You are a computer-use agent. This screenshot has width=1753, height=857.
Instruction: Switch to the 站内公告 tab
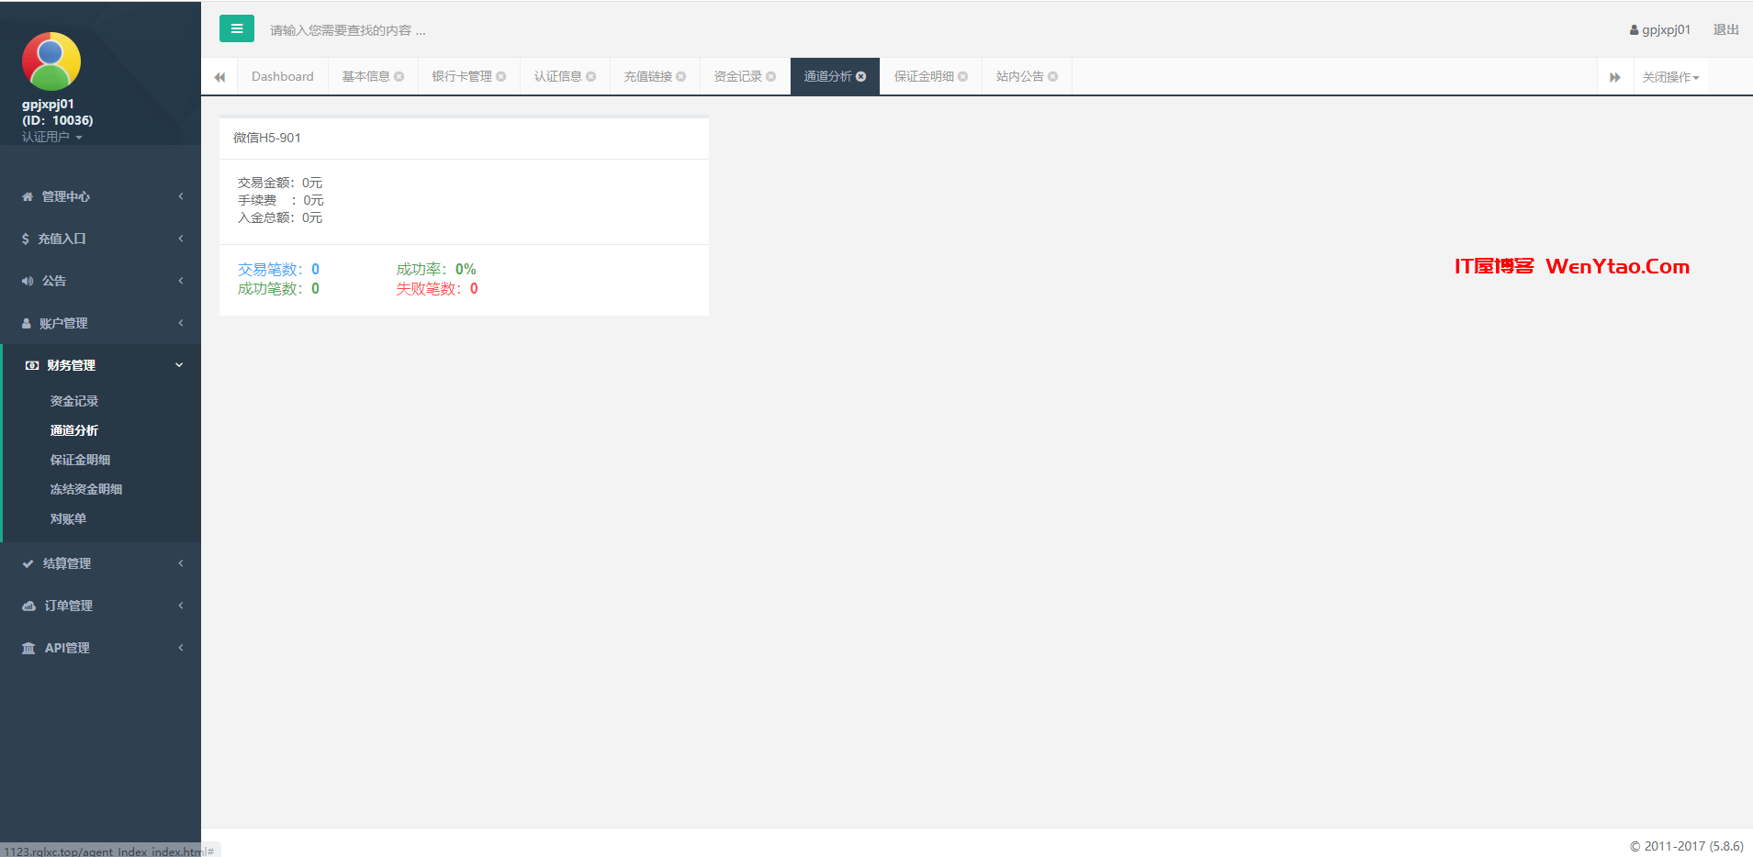tap(1020, 76)
